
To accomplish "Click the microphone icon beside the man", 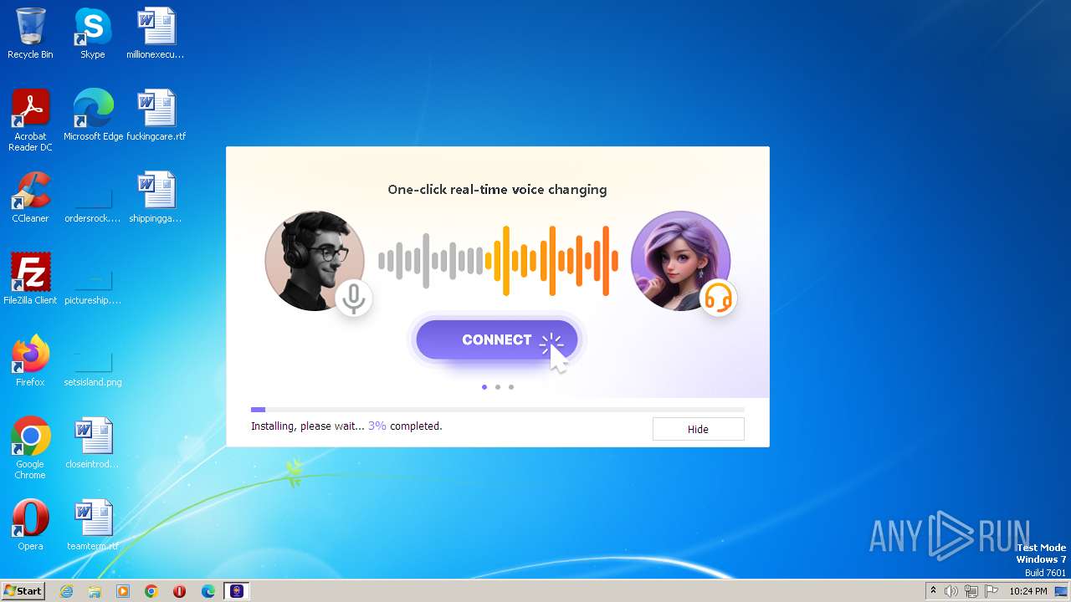I will coord(354,298).
